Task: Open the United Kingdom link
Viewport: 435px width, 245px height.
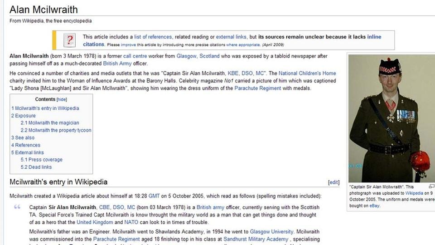Action: click(95, 222)
